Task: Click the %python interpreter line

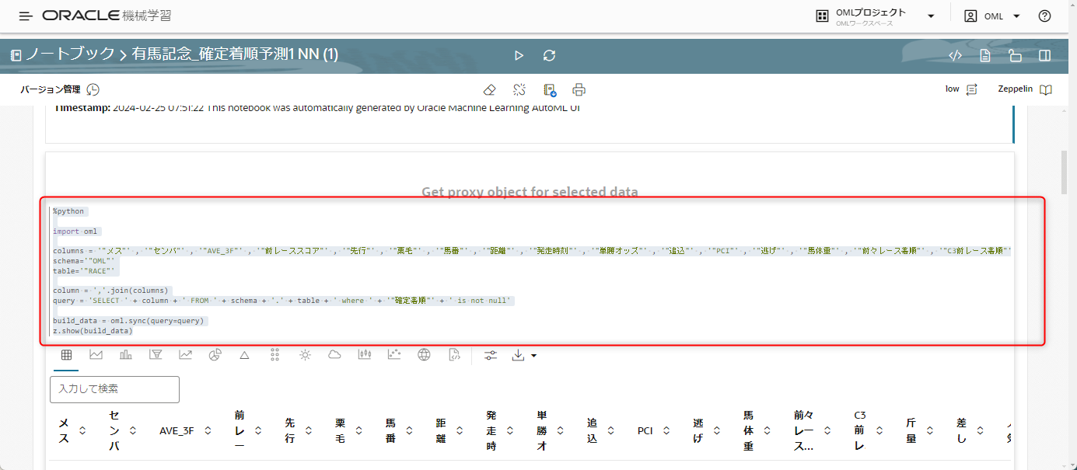Action: (x=69, y=211)
